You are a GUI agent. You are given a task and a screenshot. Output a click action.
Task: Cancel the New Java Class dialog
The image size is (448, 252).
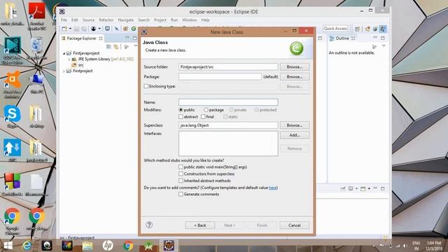coord(294,225)
